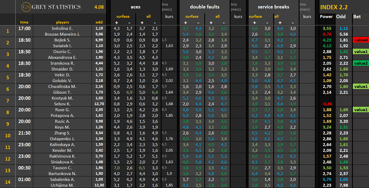Screen dimensions: 369x188
Task: Click the INDEX 2.2 header
Action: pyautogui.click(x=334, y=7)
